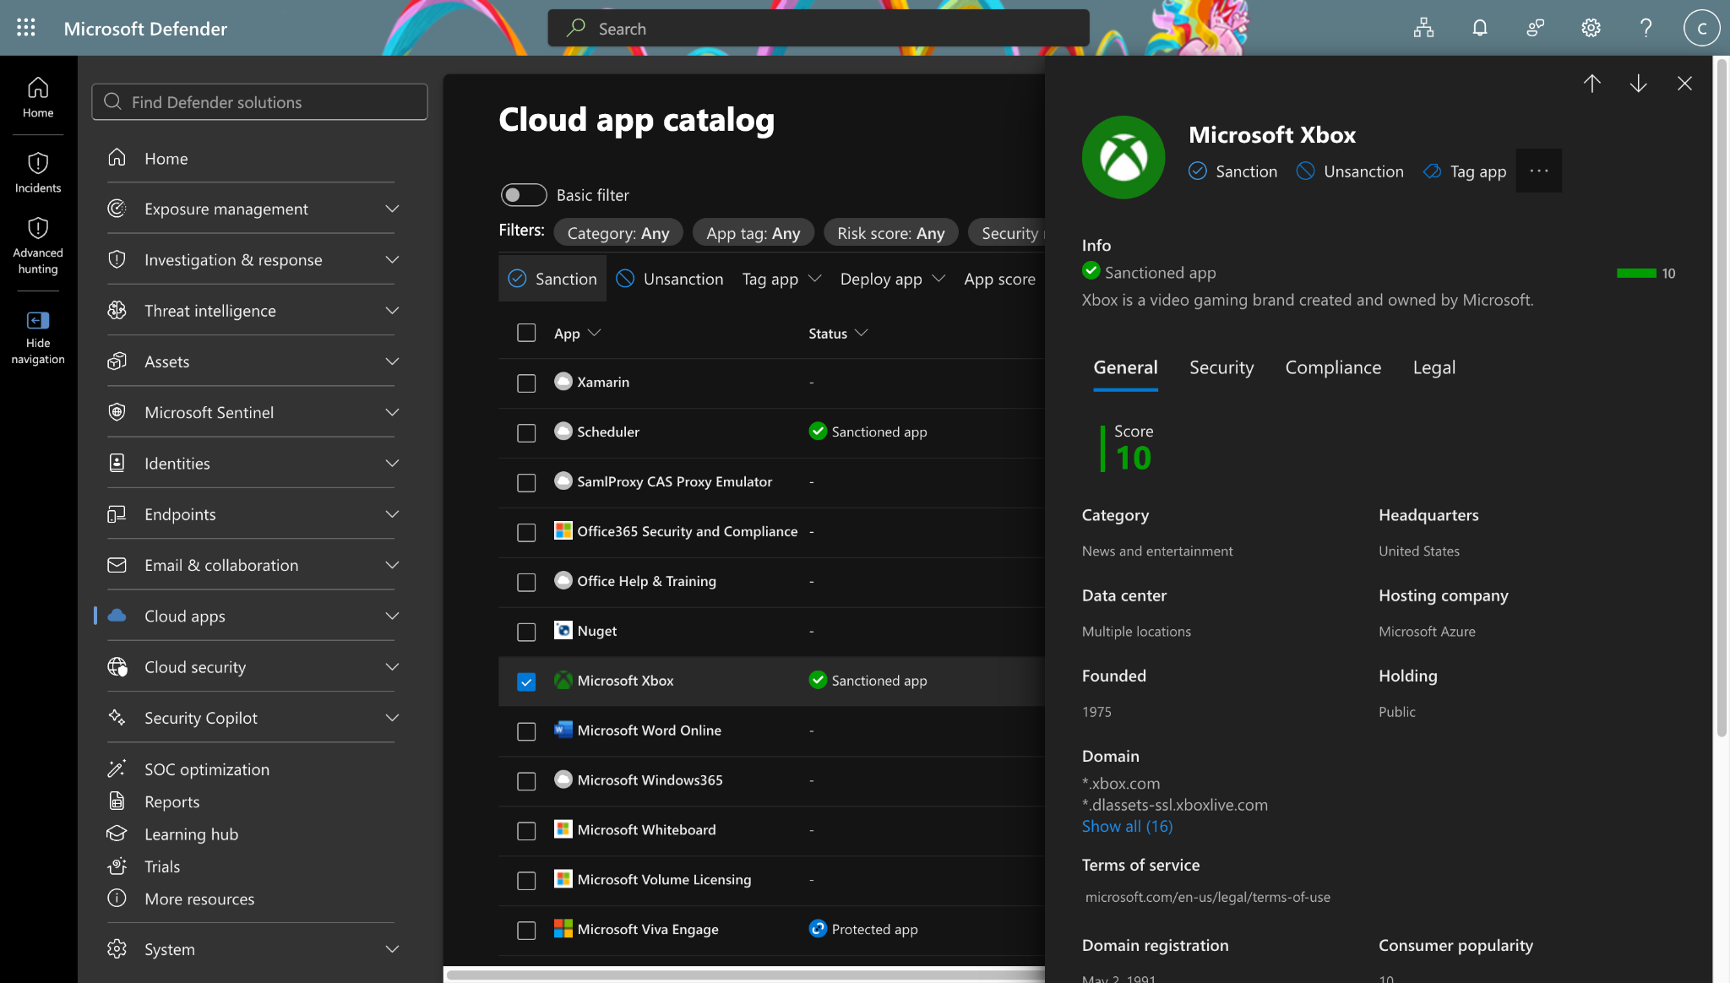This screenshot has height=983, width=1730.
Task: Uncheck the Microsoft Xbox row checkbox
Action: 526,682
